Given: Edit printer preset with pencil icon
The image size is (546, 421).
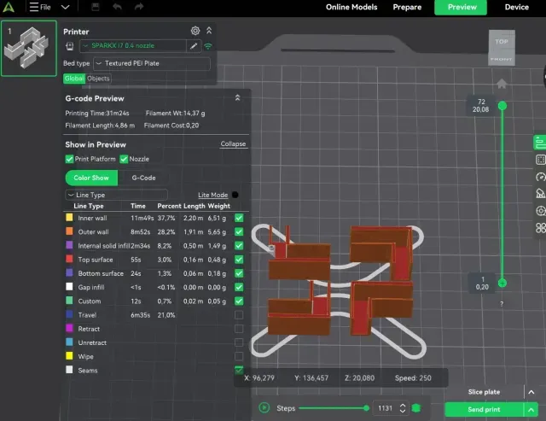Looking at the screenshot, I should 194,45.
